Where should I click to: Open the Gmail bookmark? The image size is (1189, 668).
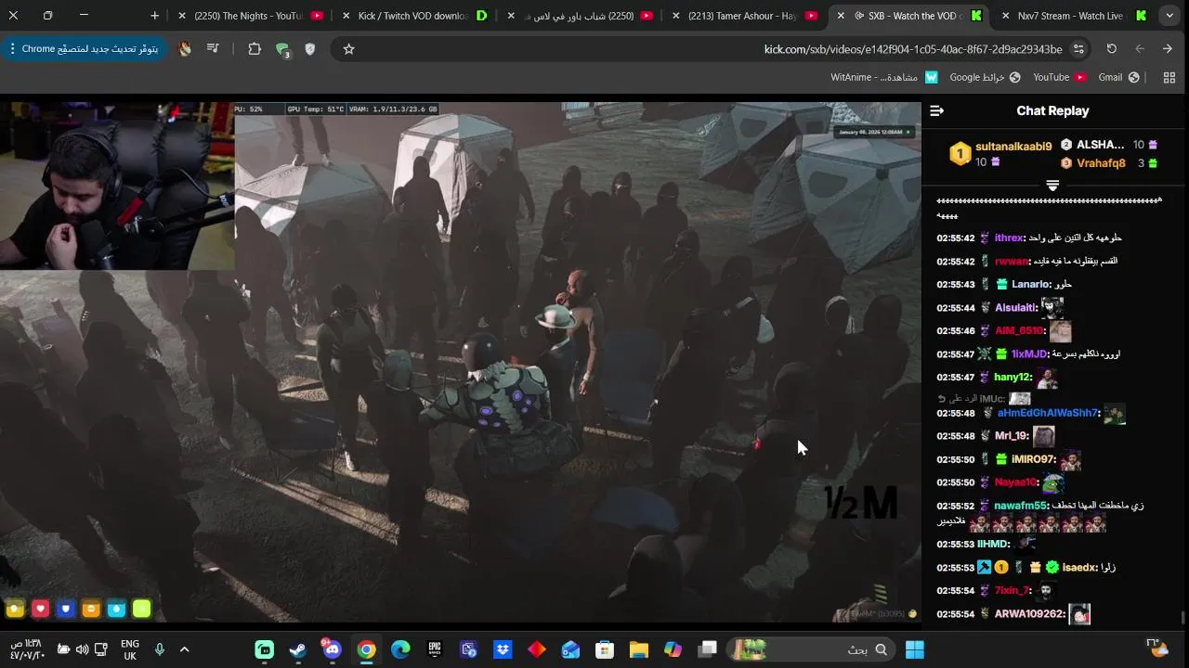click(x=1119, y=78)
